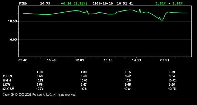Select the 09:40 time axis label
The height and width of the screenshot is (105, 197).
[x=23, y=60]
